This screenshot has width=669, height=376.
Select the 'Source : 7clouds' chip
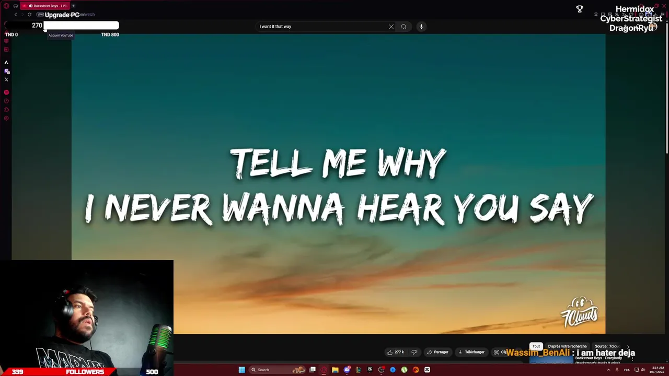607,346
